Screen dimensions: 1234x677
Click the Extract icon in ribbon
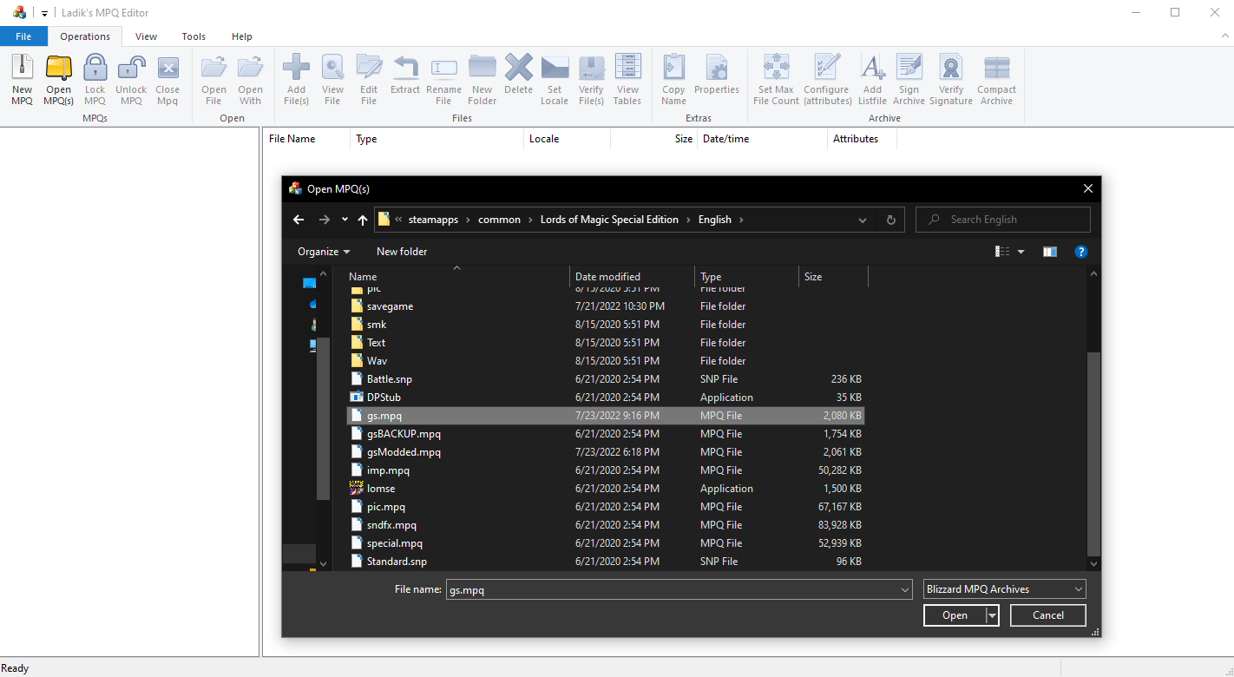tap(405, 68)
